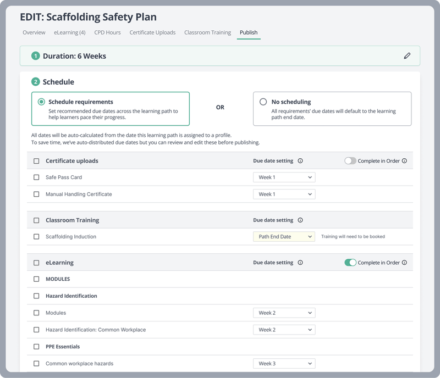Open Manual Handling Certificate due date dropdown
Viewport: 440px width, 378px height.
[x=284, y=194]
